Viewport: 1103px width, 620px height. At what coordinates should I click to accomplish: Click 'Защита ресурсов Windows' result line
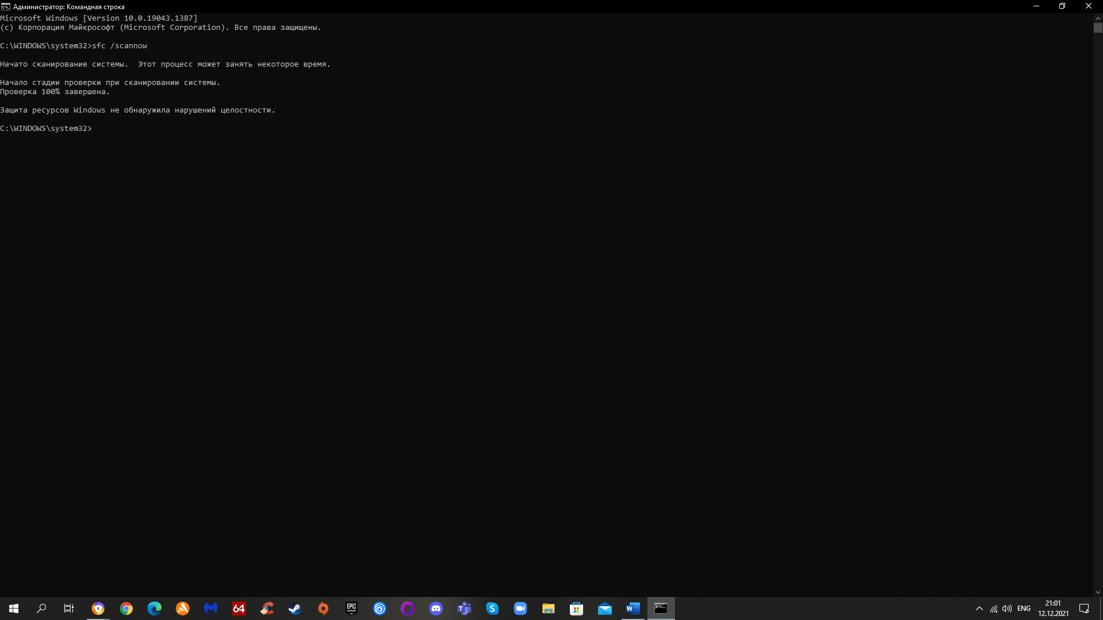[137, 110]
